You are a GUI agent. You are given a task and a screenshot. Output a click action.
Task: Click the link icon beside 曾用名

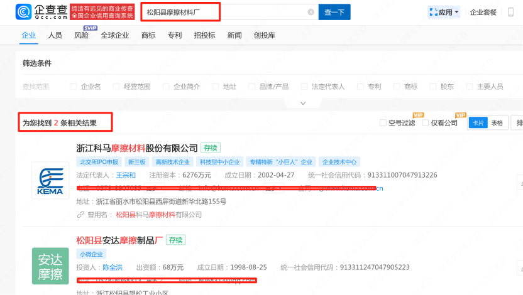tap(80, 215)
